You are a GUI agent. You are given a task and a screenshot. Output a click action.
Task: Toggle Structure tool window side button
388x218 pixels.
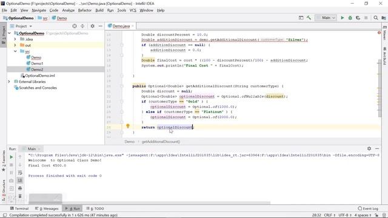(4, 190)
